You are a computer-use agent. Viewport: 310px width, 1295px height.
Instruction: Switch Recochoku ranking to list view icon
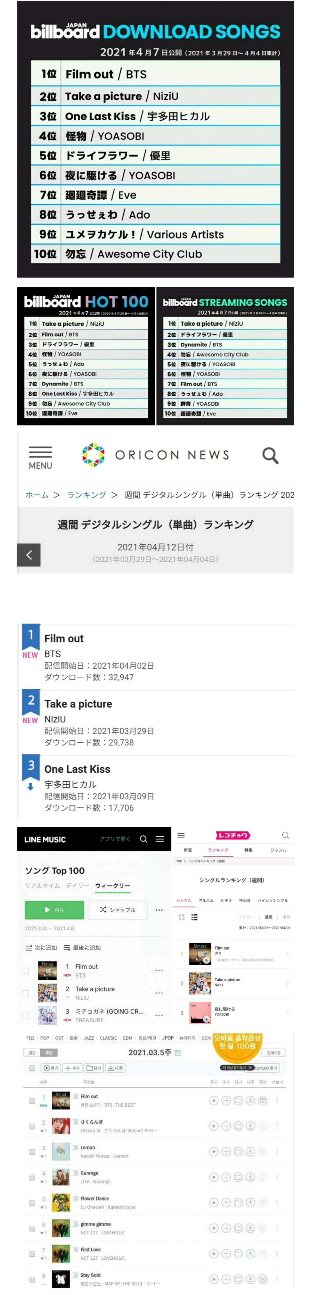[x=194, y=918]
